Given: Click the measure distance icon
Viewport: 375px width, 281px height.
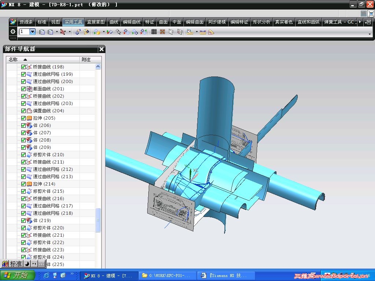Looking at the screenshot, I should tap(203, 32).
